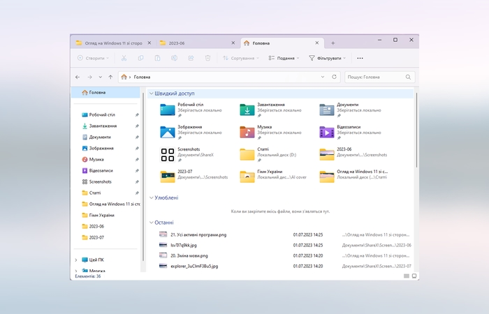Open Screenshots ShareX folder in grid
Screen dimensions: 489x314
(x=187, y=154)
